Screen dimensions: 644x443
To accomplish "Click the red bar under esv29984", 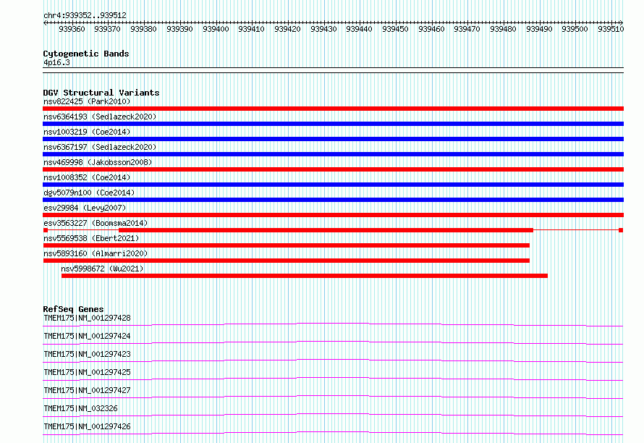I will (x=333, y=215).
